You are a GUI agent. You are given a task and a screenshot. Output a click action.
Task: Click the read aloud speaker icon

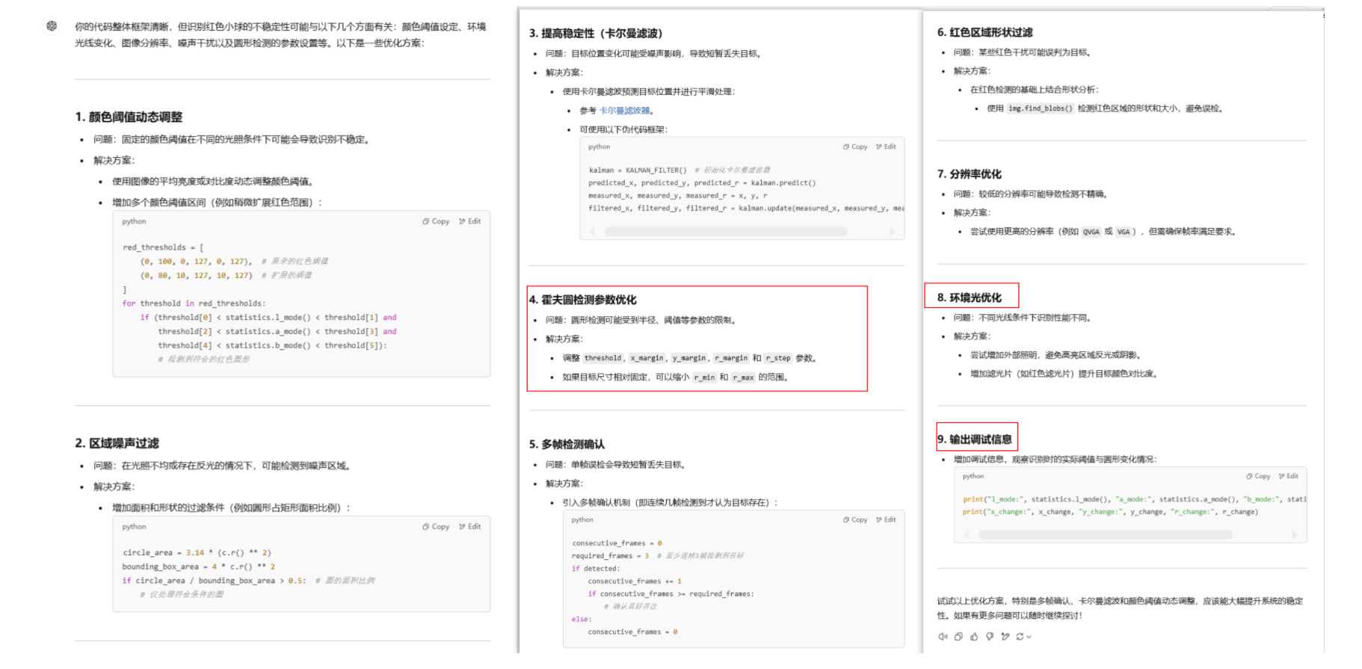(943, 637)
